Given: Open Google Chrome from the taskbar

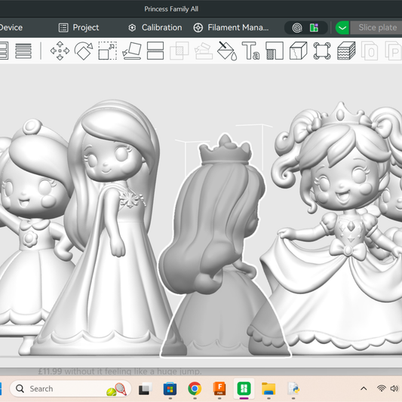Looking at the screenshot, I should click(x=195, y=388).
